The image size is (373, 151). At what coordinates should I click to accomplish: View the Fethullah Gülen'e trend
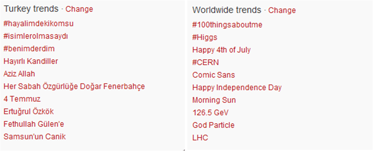pos(34,124)
